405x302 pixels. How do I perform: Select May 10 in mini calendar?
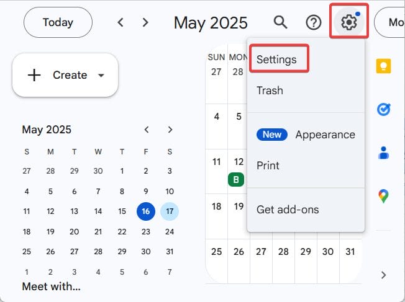[x=170, y=192]
